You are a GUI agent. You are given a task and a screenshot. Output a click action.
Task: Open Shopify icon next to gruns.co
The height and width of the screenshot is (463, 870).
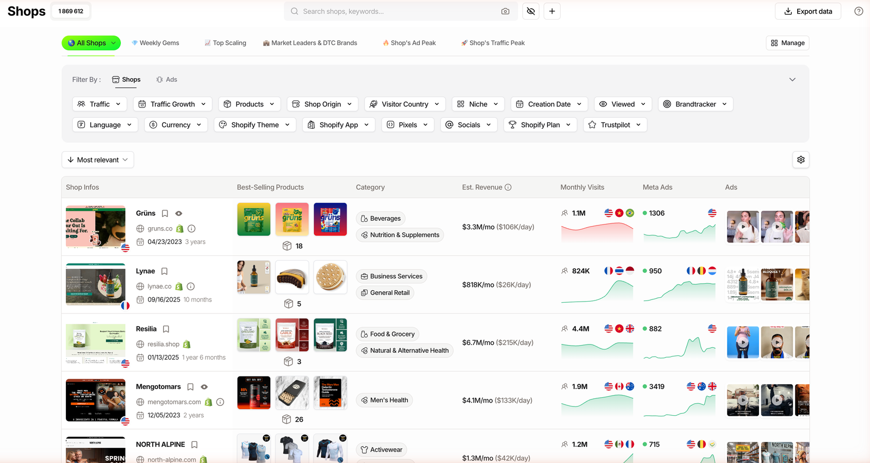pos(179,229)
